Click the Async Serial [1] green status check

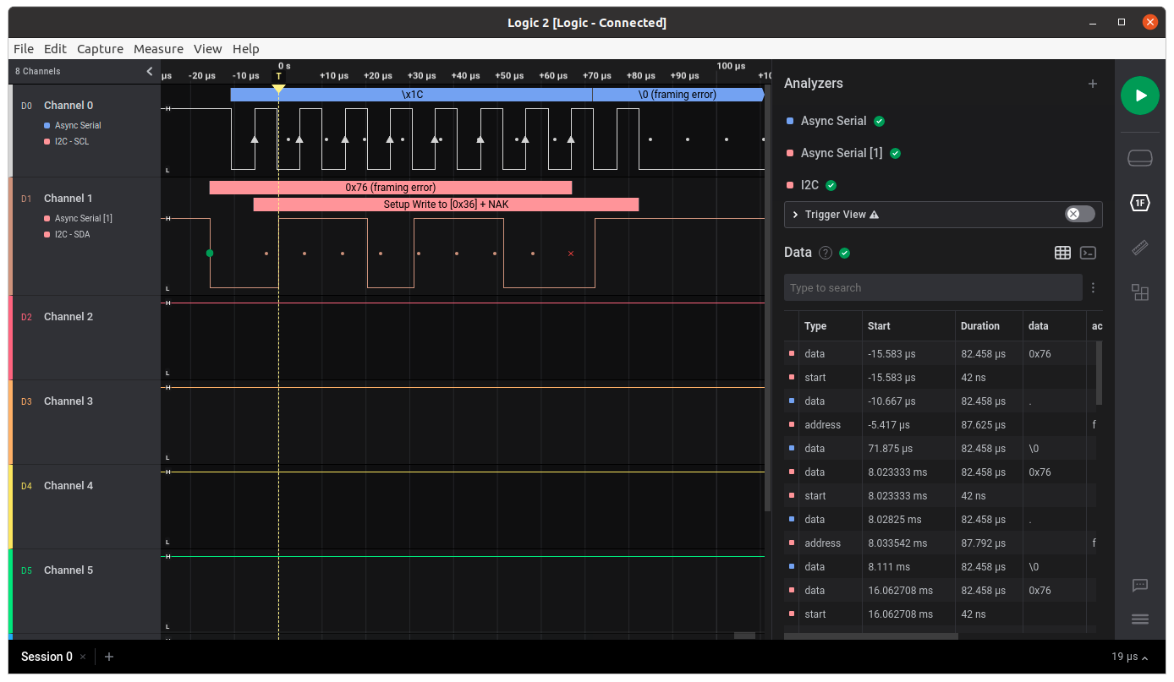(x=896, y=153)
